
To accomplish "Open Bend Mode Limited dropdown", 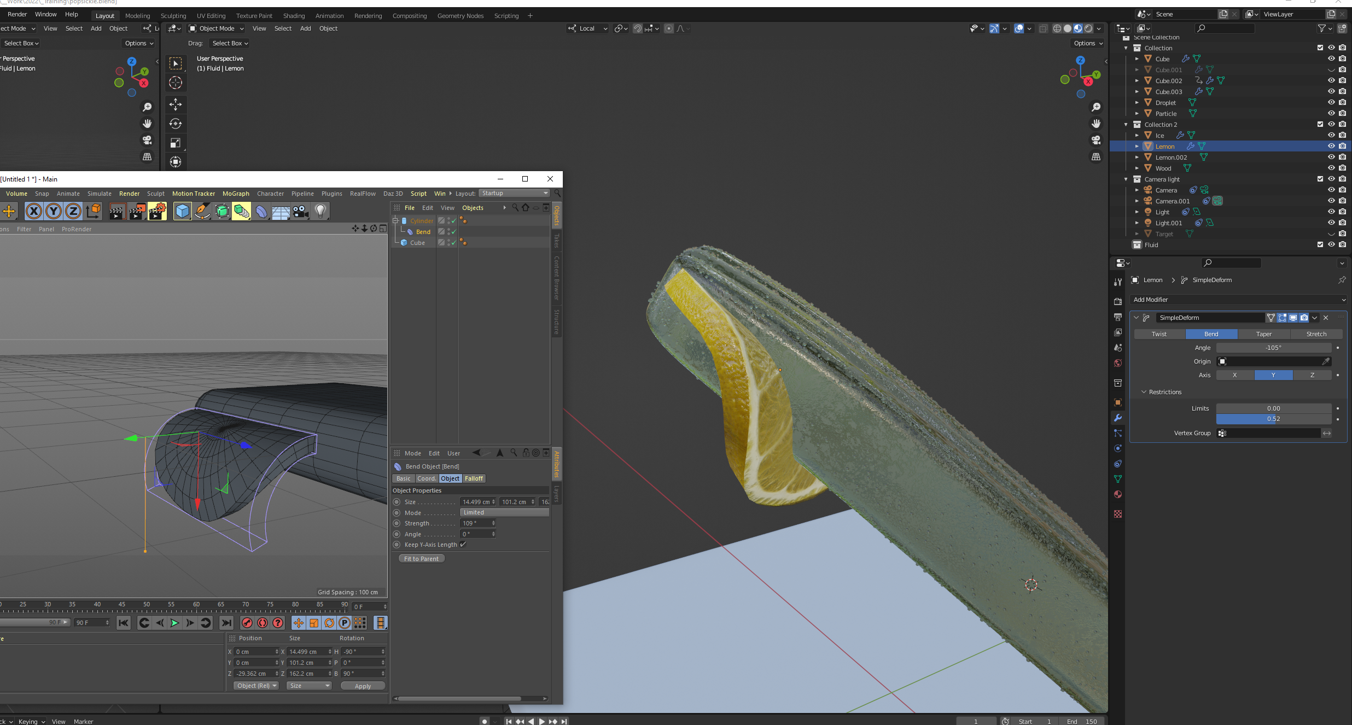I will (504, 512).
